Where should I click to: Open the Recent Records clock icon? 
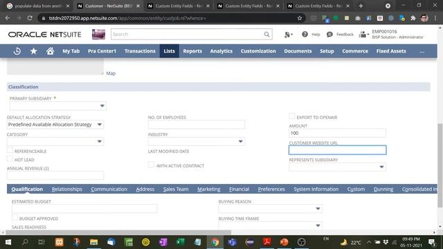17,51
